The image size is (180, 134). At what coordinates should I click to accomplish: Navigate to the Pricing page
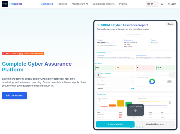click(123, 4)
